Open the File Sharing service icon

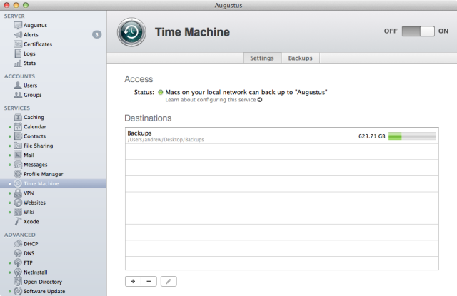pos(18,146)
